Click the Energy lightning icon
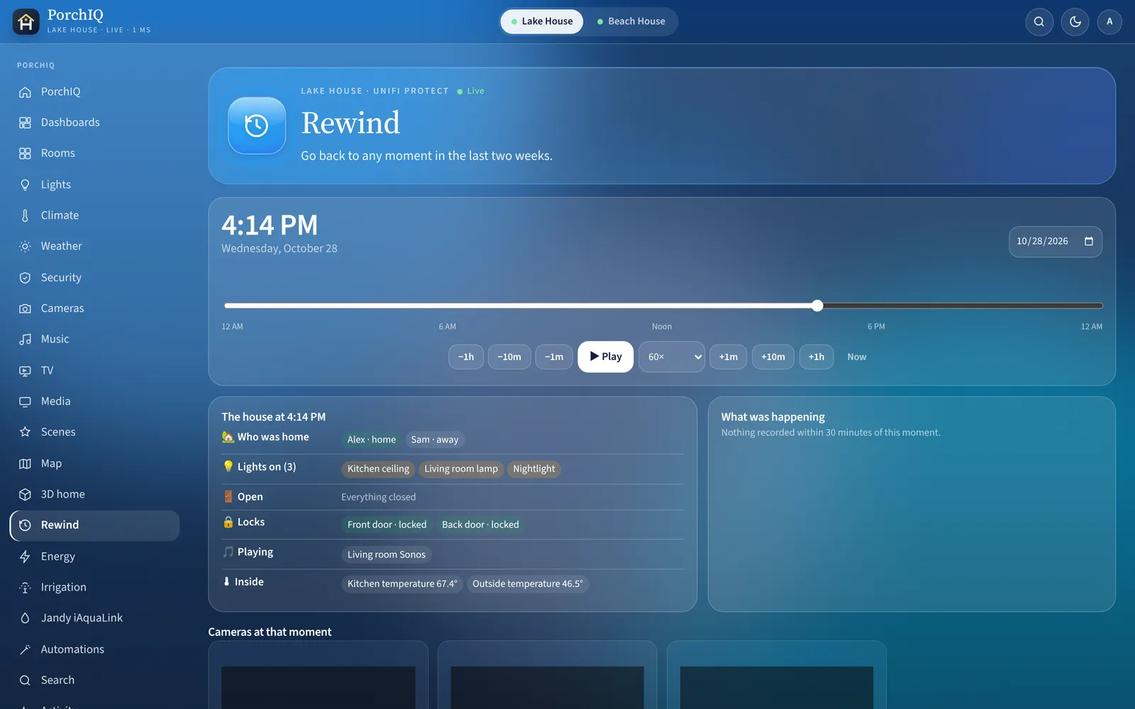Image resolution: width=1135 pixels, height=709 pixels. [25, 557]
